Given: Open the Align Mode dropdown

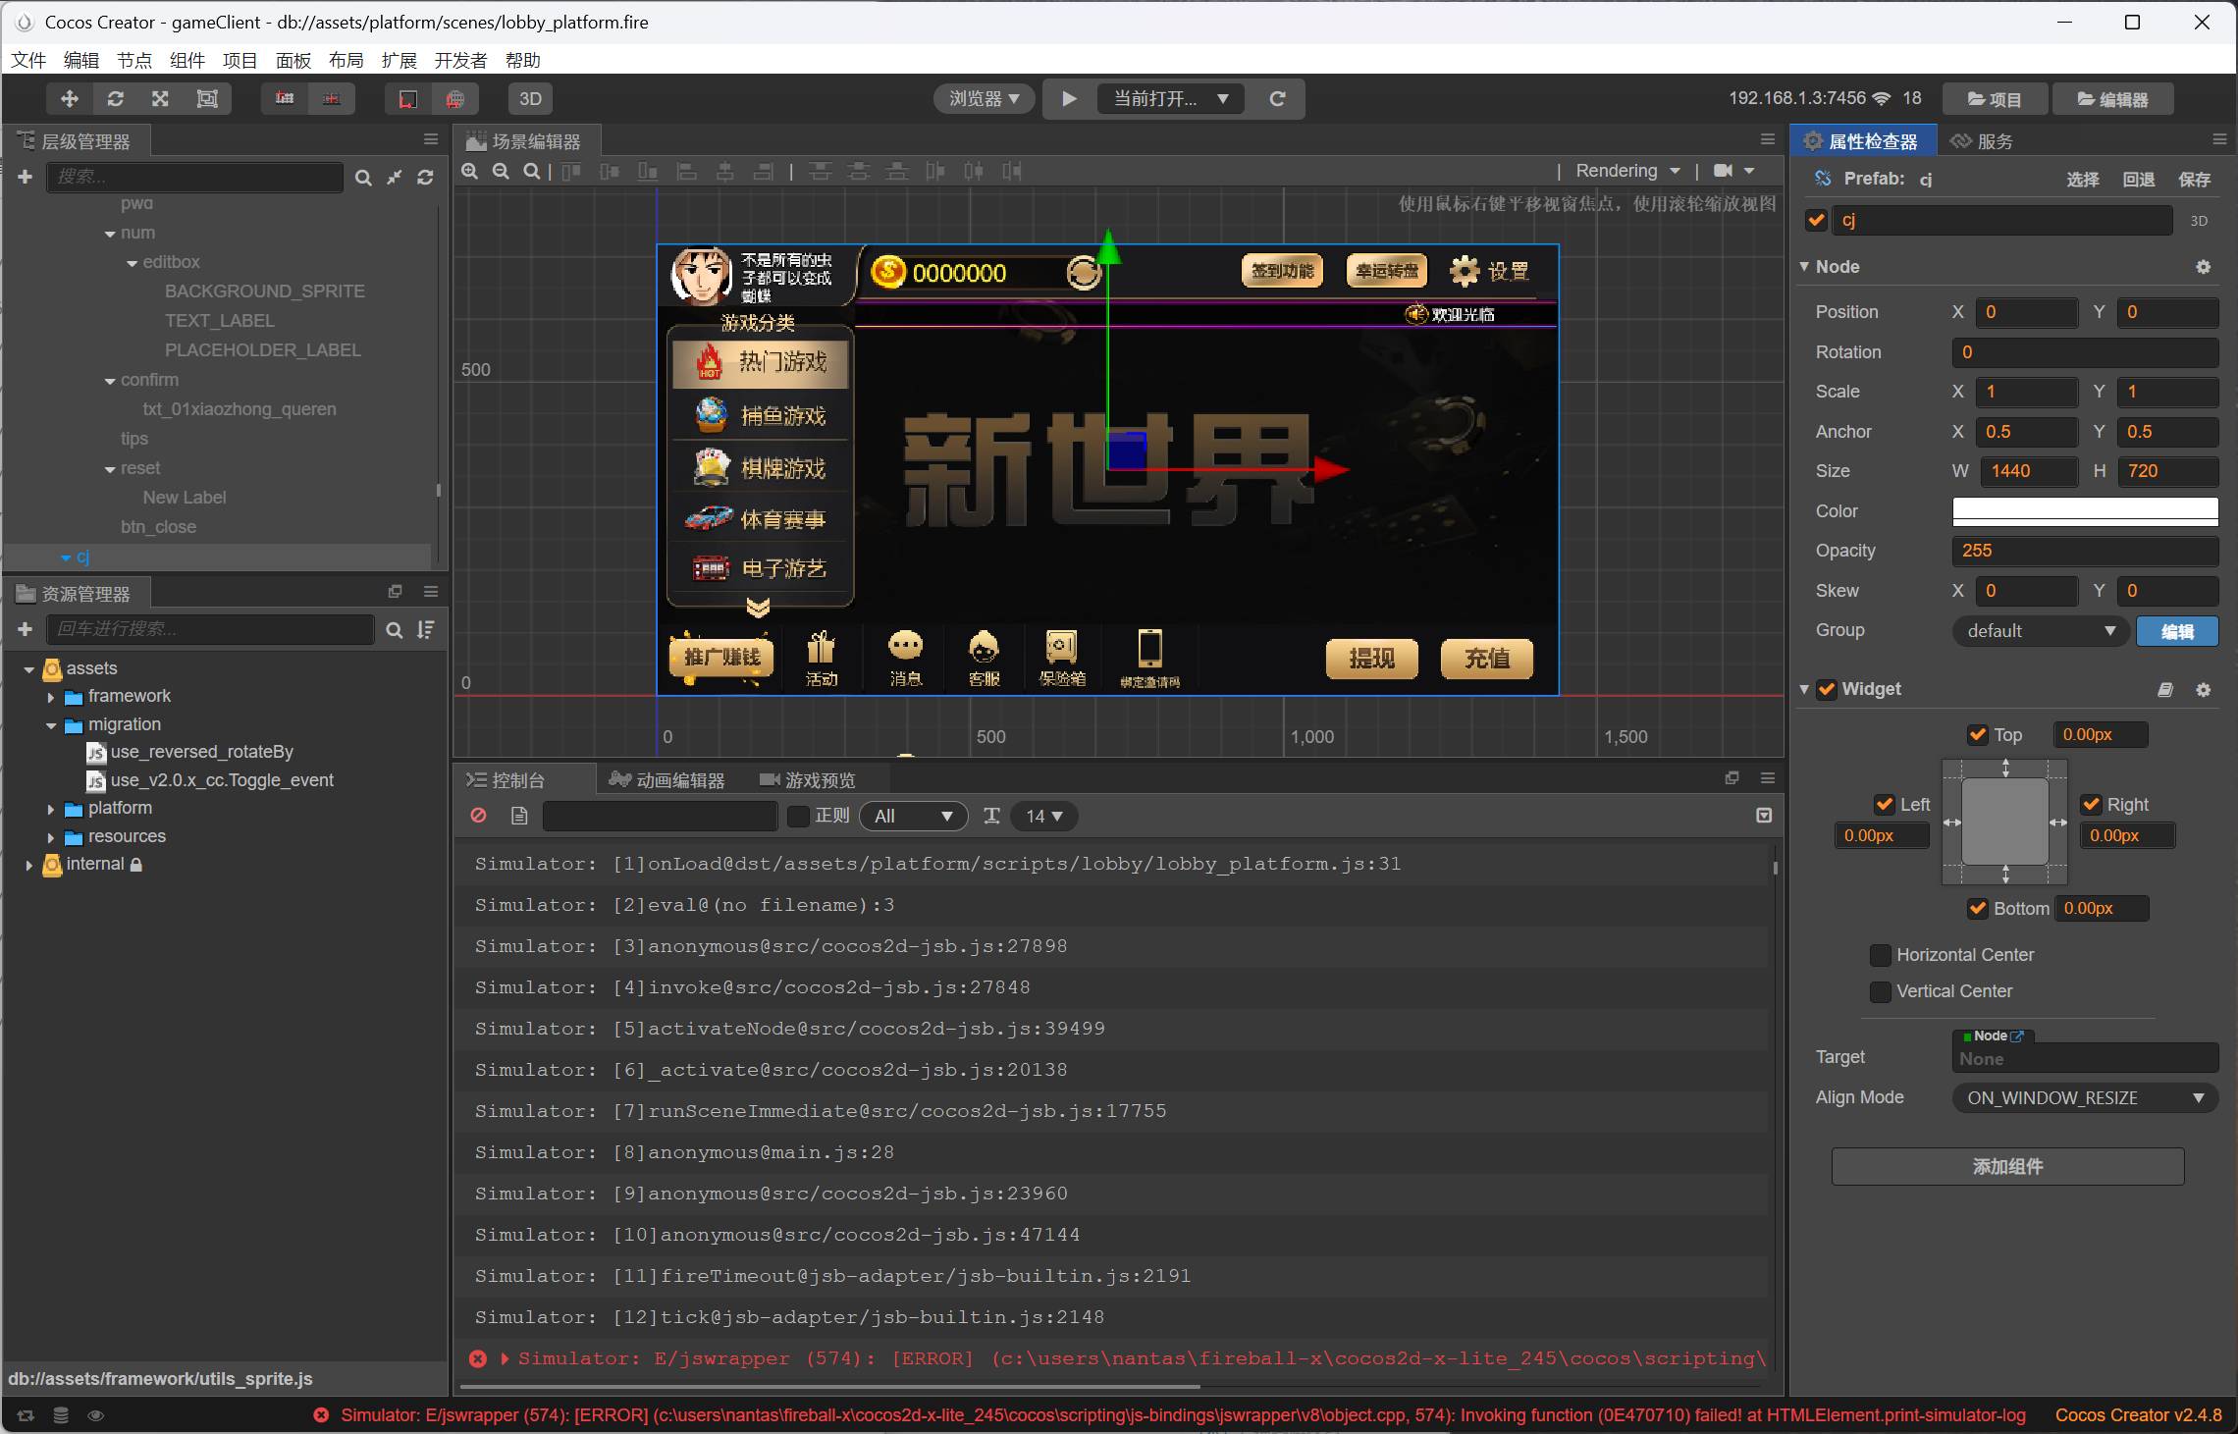Looking at the screenshot, I should click(x=2084, y=1097).
